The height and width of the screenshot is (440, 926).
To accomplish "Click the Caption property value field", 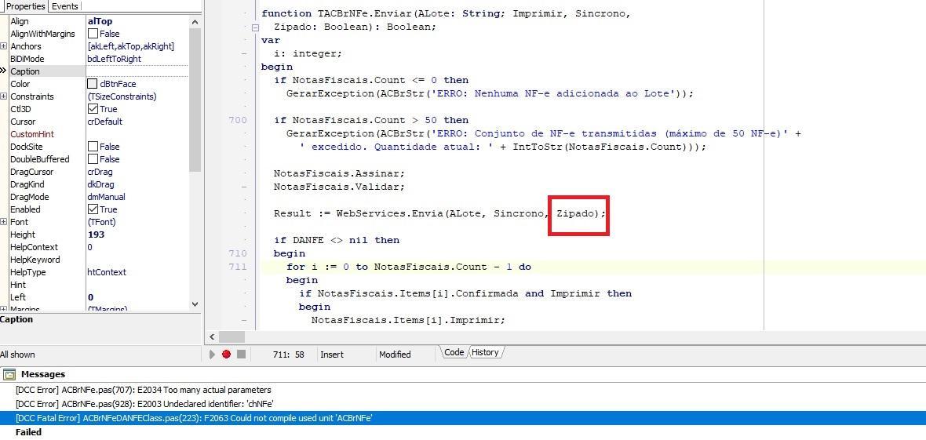I will 137,71.
